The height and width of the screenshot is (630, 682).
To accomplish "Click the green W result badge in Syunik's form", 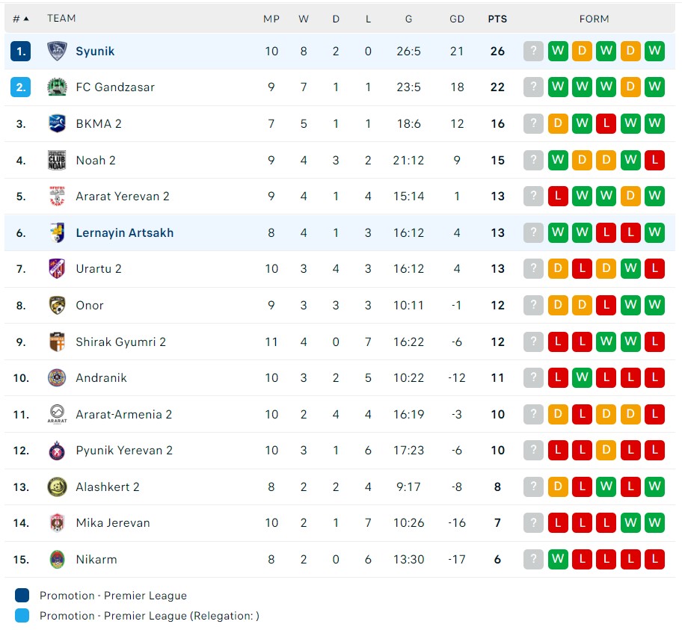I will (x=558, y=51).
